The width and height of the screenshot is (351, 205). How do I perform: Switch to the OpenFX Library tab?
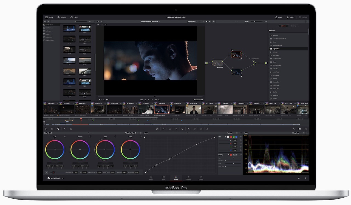click(283, 26)
